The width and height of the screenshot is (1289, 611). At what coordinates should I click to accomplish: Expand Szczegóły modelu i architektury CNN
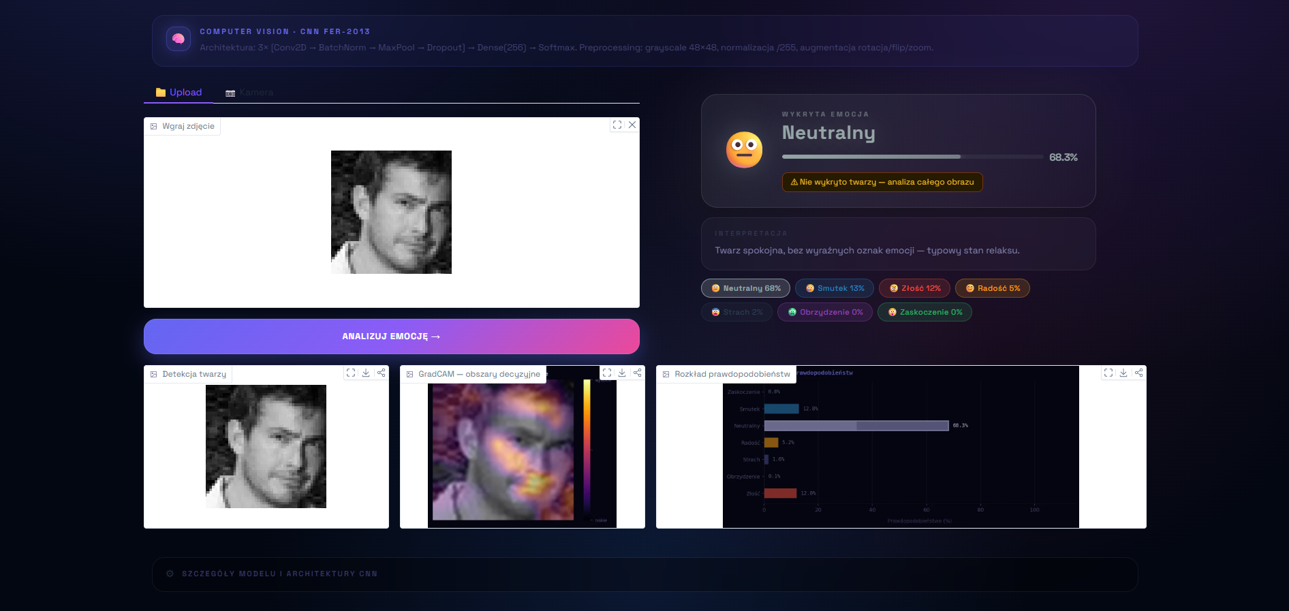tap(645, 574)
